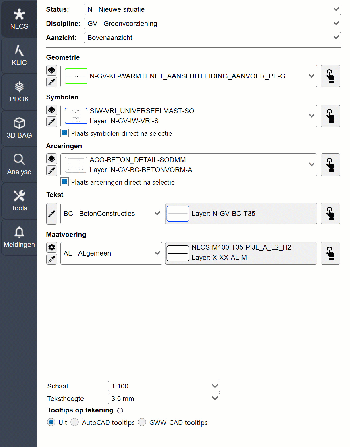
Task: Click the eyedropper icon in Symbolen section
Action: 52,122
